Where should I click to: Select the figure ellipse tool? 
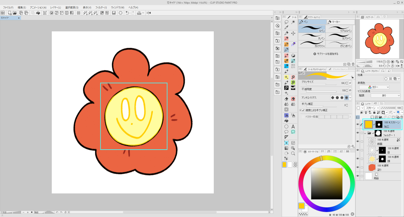coord(287,126)
